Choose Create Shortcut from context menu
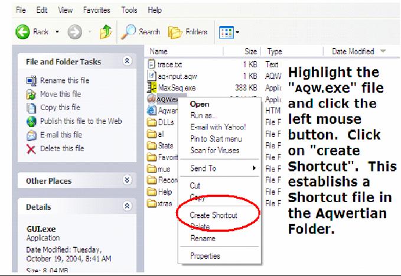 coord(213,216)
